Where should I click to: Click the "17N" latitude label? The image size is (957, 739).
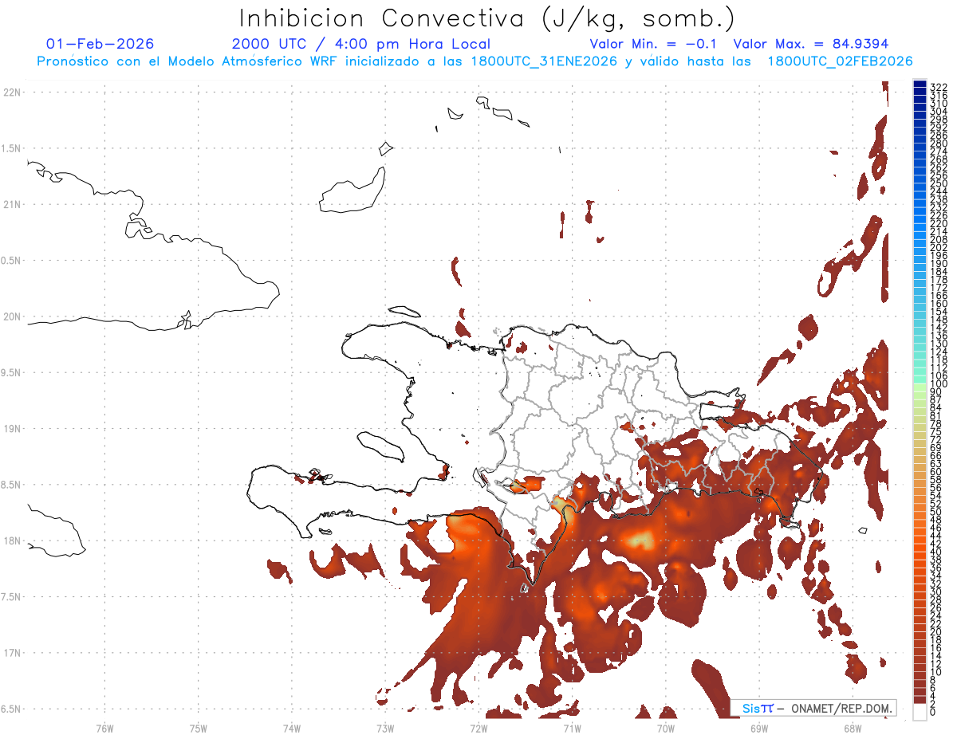(12, 653)
